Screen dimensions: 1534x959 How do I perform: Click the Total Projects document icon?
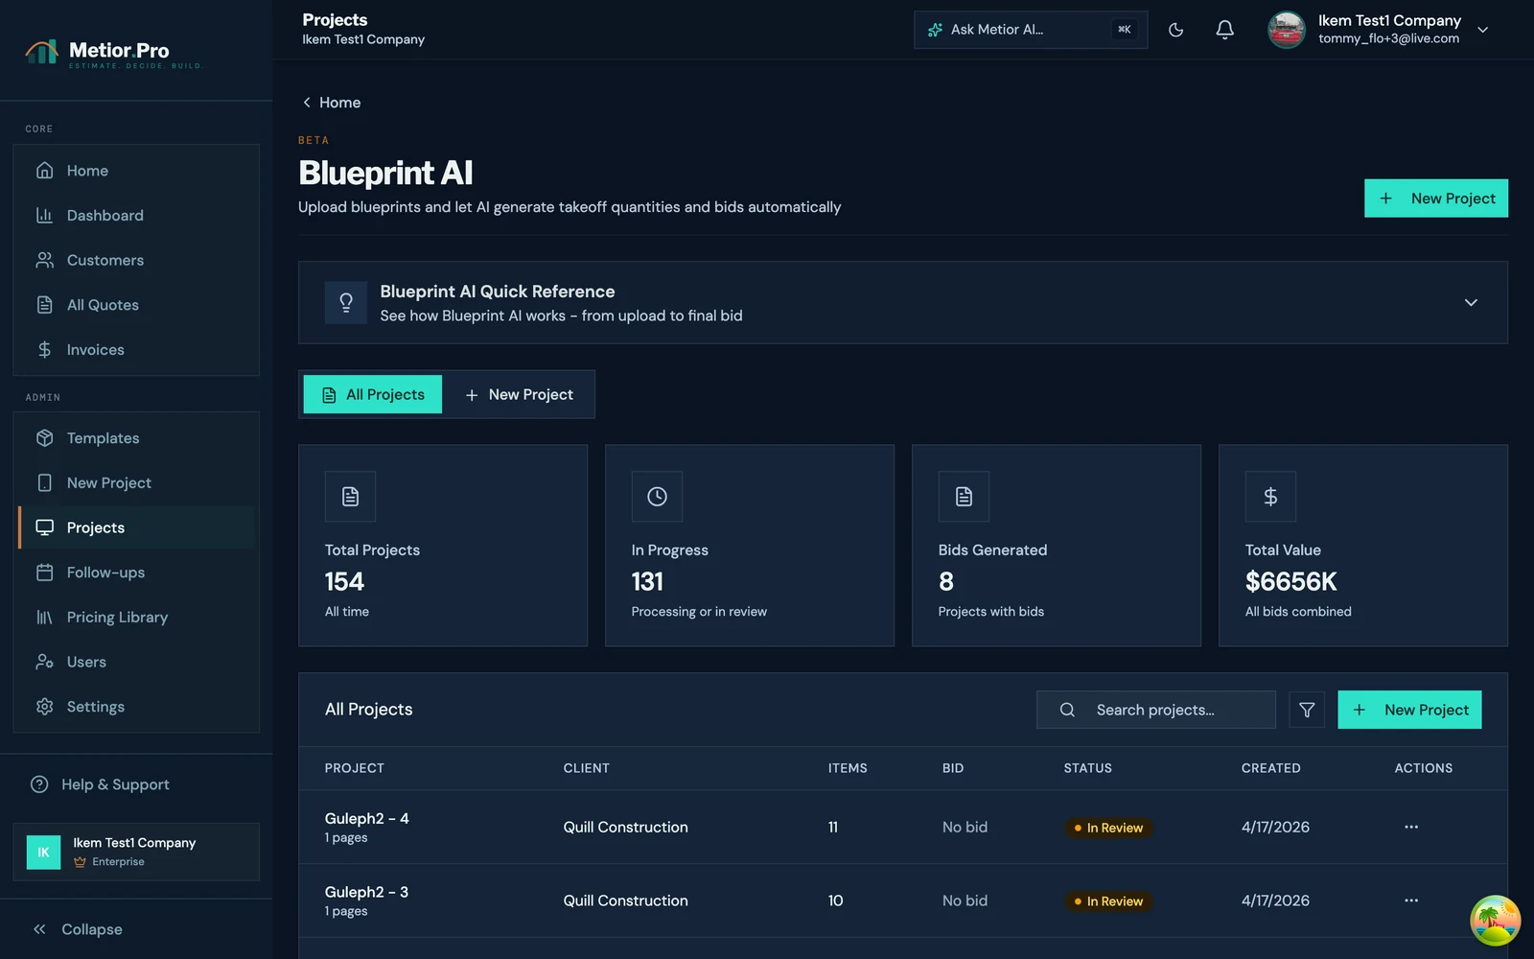(350, 496)
